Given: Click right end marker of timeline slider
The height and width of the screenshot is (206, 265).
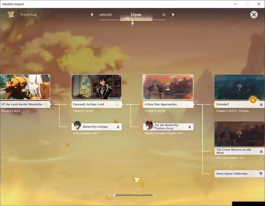Looking at the screenshot, I should point(155,195).
